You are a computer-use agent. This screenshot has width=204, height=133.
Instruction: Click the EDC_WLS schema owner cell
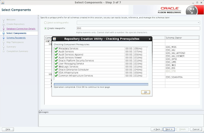(182, 65)
